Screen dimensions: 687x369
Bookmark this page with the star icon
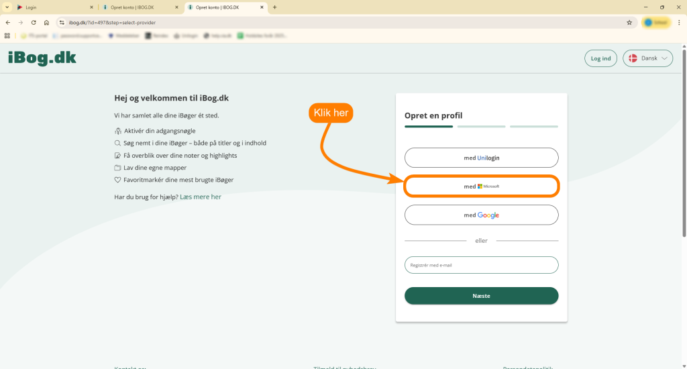click(629, 22)
